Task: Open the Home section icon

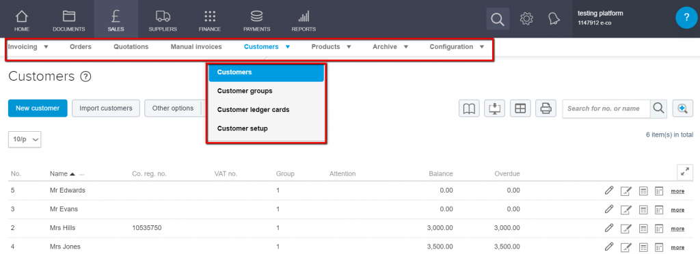Action: (21, 16)
